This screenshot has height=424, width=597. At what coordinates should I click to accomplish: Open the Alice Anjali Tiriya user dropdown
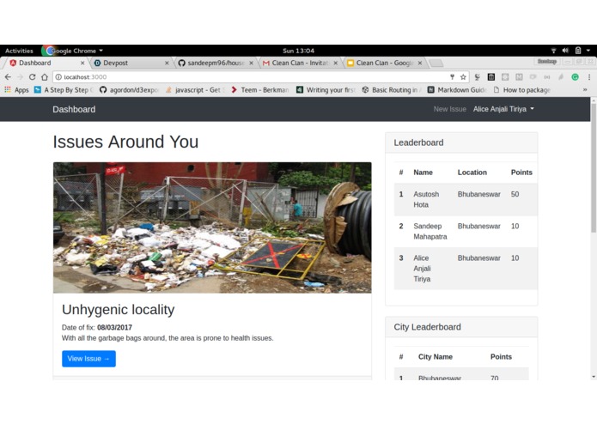(x=503, y=109)
